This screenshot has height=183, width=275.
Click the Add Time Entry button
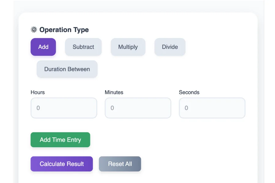click(x=60, y=140)
